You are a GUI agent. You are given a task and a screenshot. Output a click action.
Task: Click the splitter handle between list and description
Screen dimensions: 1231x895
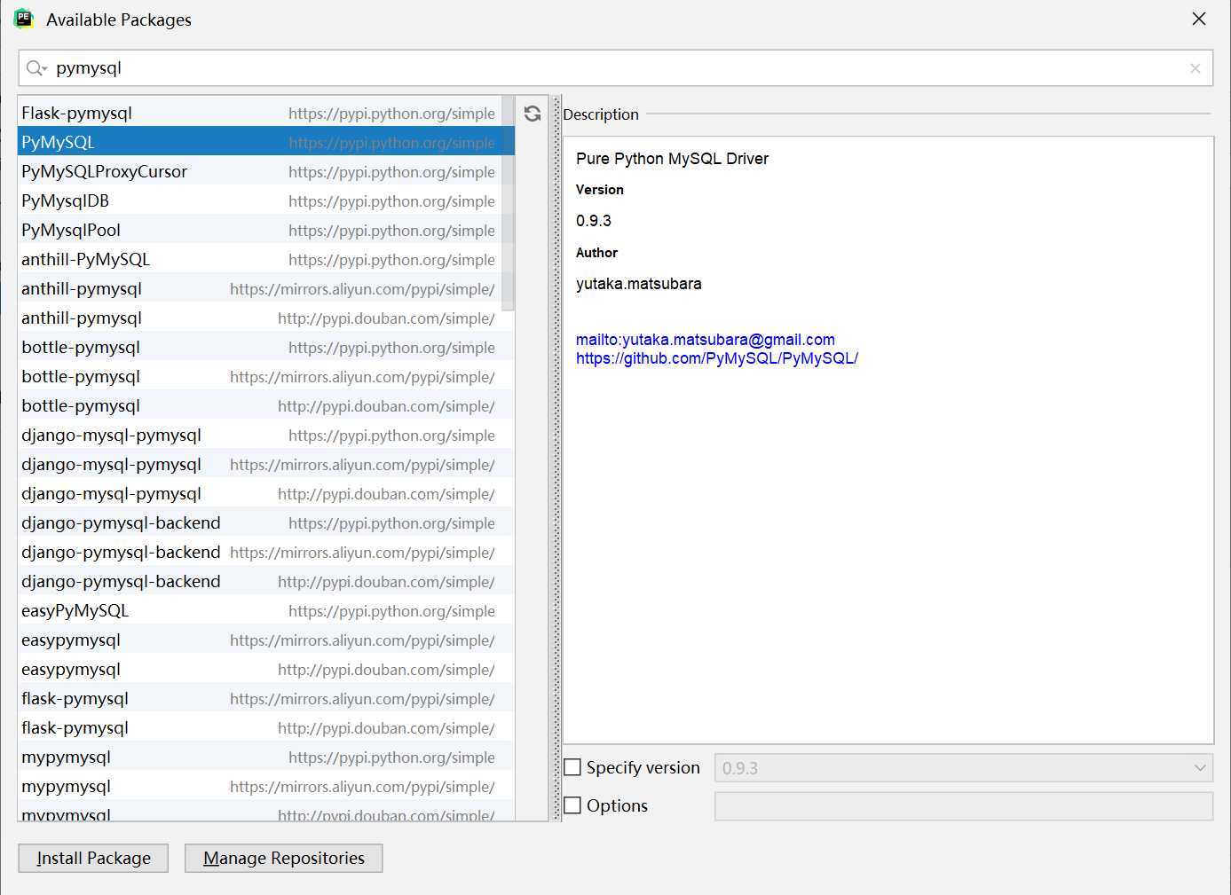pyautogui.click(x=556, y=458)
